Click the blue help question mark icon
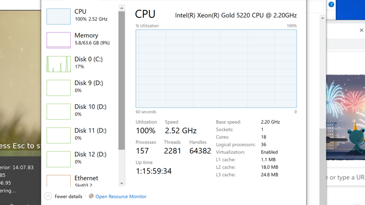Image resolution: width=365 pixels, height=205 pixels. pyautogui.click(x=331, y=4)
